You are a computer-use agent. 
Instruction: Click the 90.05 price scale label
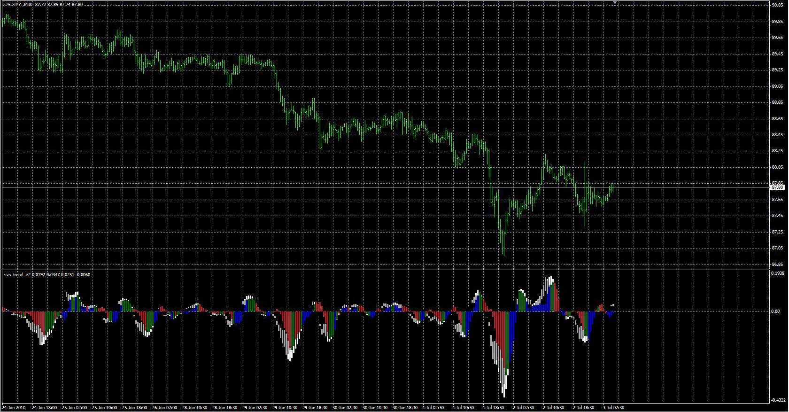click(777, 5)
